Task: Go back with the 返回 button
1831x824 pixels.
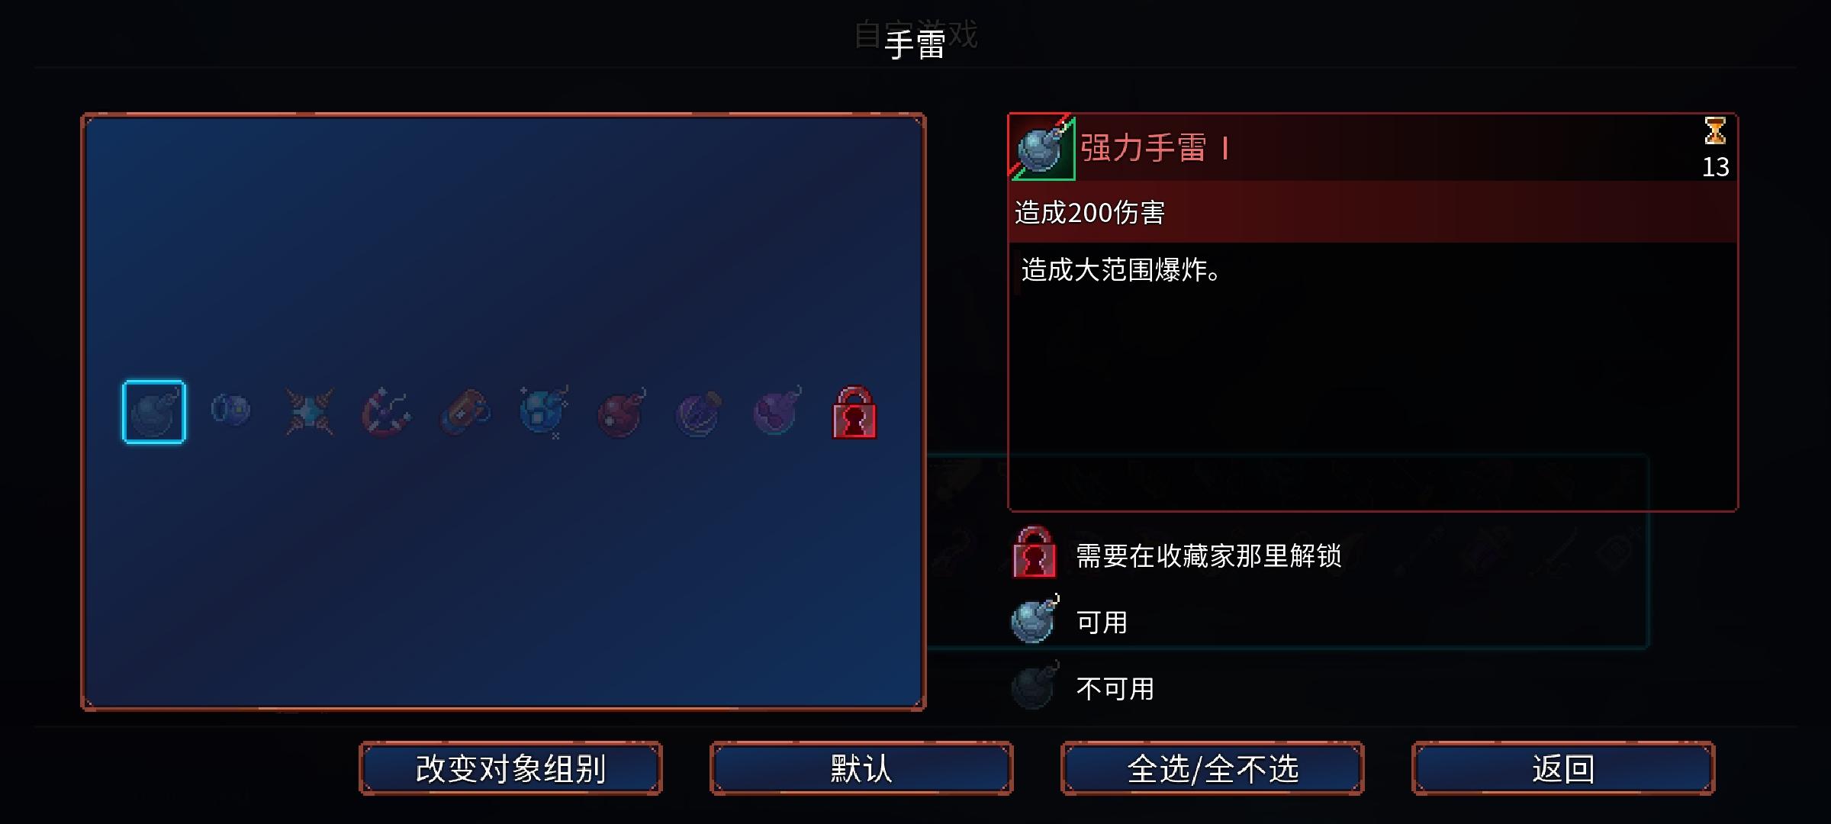Action: pyautogui.click(x=1563, y=768)
